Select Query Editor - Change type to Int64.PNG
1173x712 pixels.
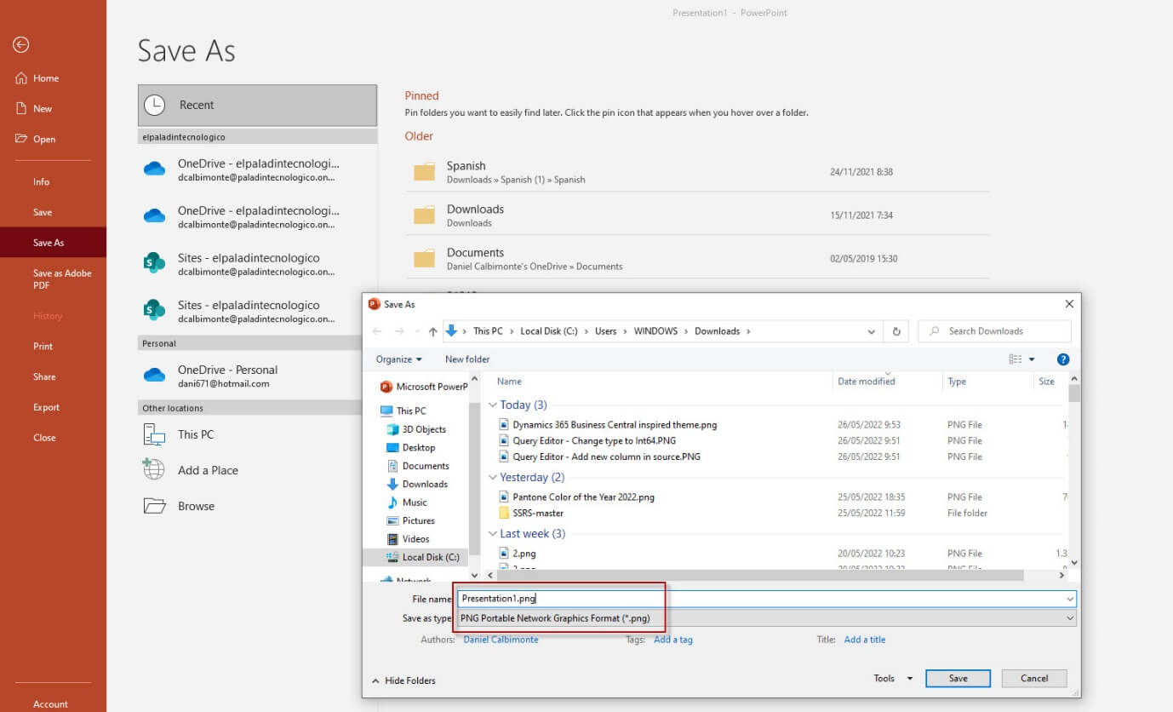coord(587,441)
